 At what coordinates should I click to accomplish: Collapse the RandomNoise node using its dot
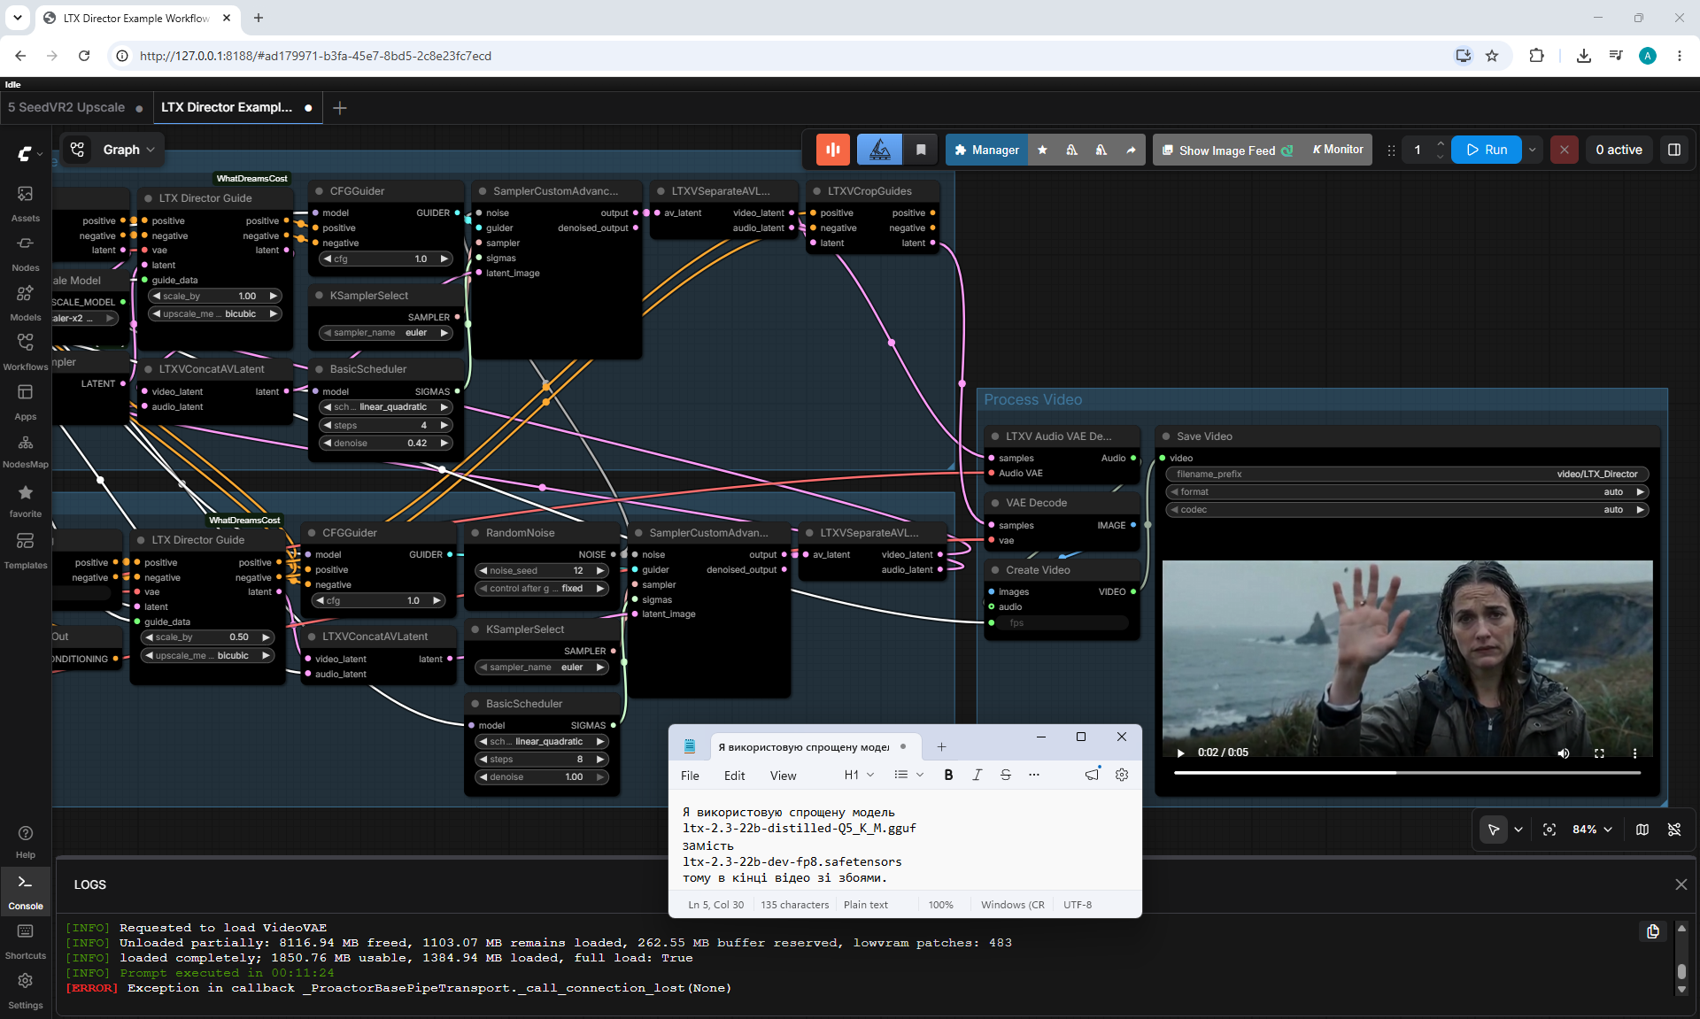pyautogui.click(x=475, y=533)
